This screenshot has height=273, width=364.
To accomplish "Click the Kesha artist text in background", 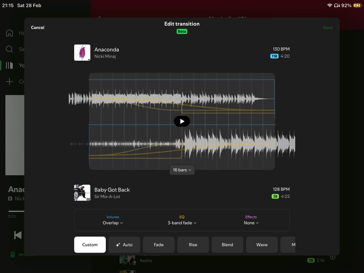I will coord(146,260).
